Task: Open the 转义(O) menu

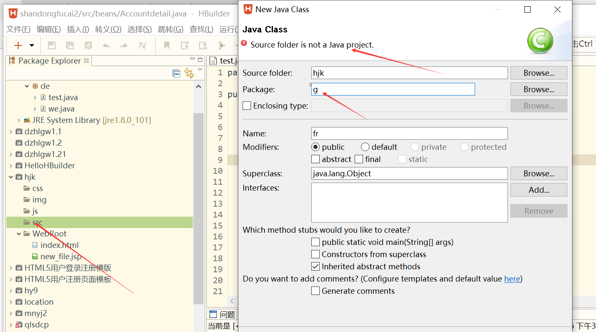Action: click(x=108, y=29)
